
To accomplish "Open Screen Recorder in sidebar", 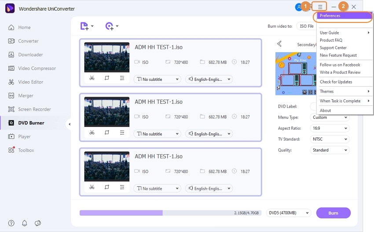I will (29, 109).
